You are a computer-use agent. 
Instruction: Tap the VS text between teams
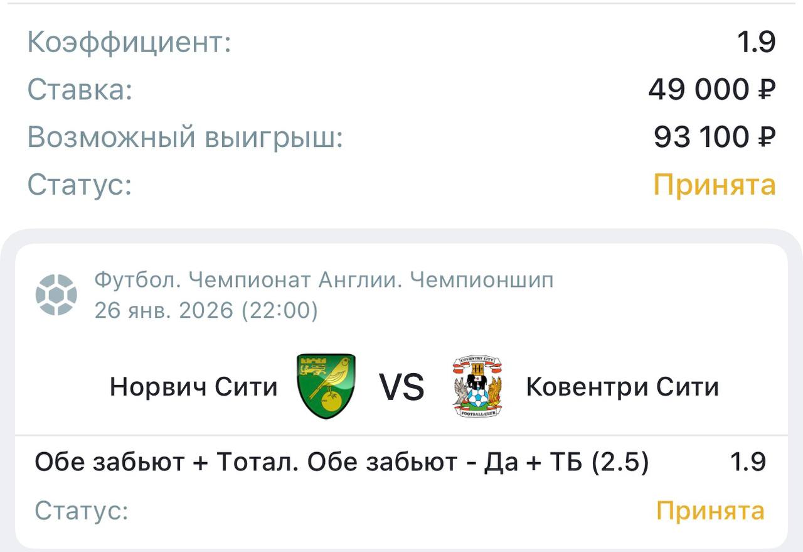pos(401,387)
